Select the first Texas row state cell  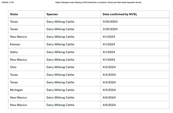click(27, 22)
